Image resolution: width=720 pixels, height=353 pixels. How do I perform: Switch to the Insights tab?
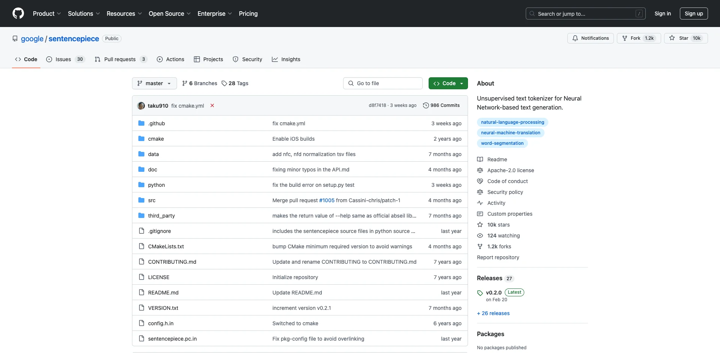286,59
